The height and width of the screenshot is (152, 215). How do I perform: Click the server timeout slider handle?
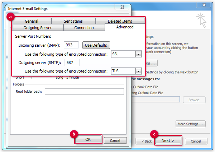click(x=30, y=77)
